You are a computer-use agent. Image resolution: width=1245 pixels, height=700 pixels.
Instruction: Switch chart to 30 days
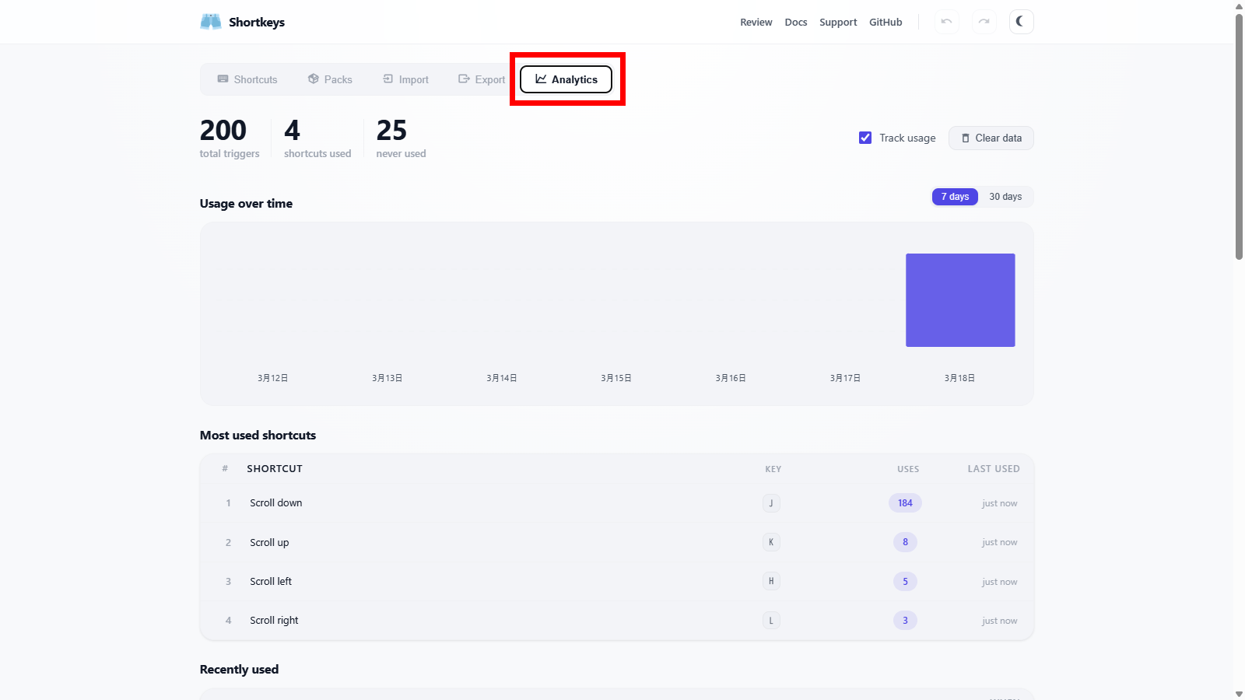[1005, 197]
